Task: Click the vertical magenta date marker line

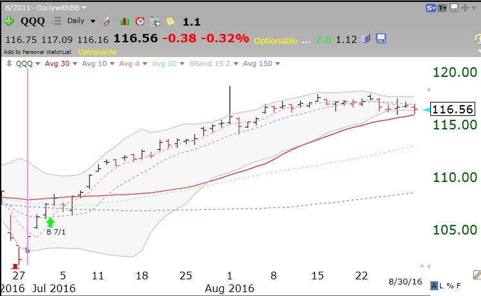Action: tap(28, 167)
